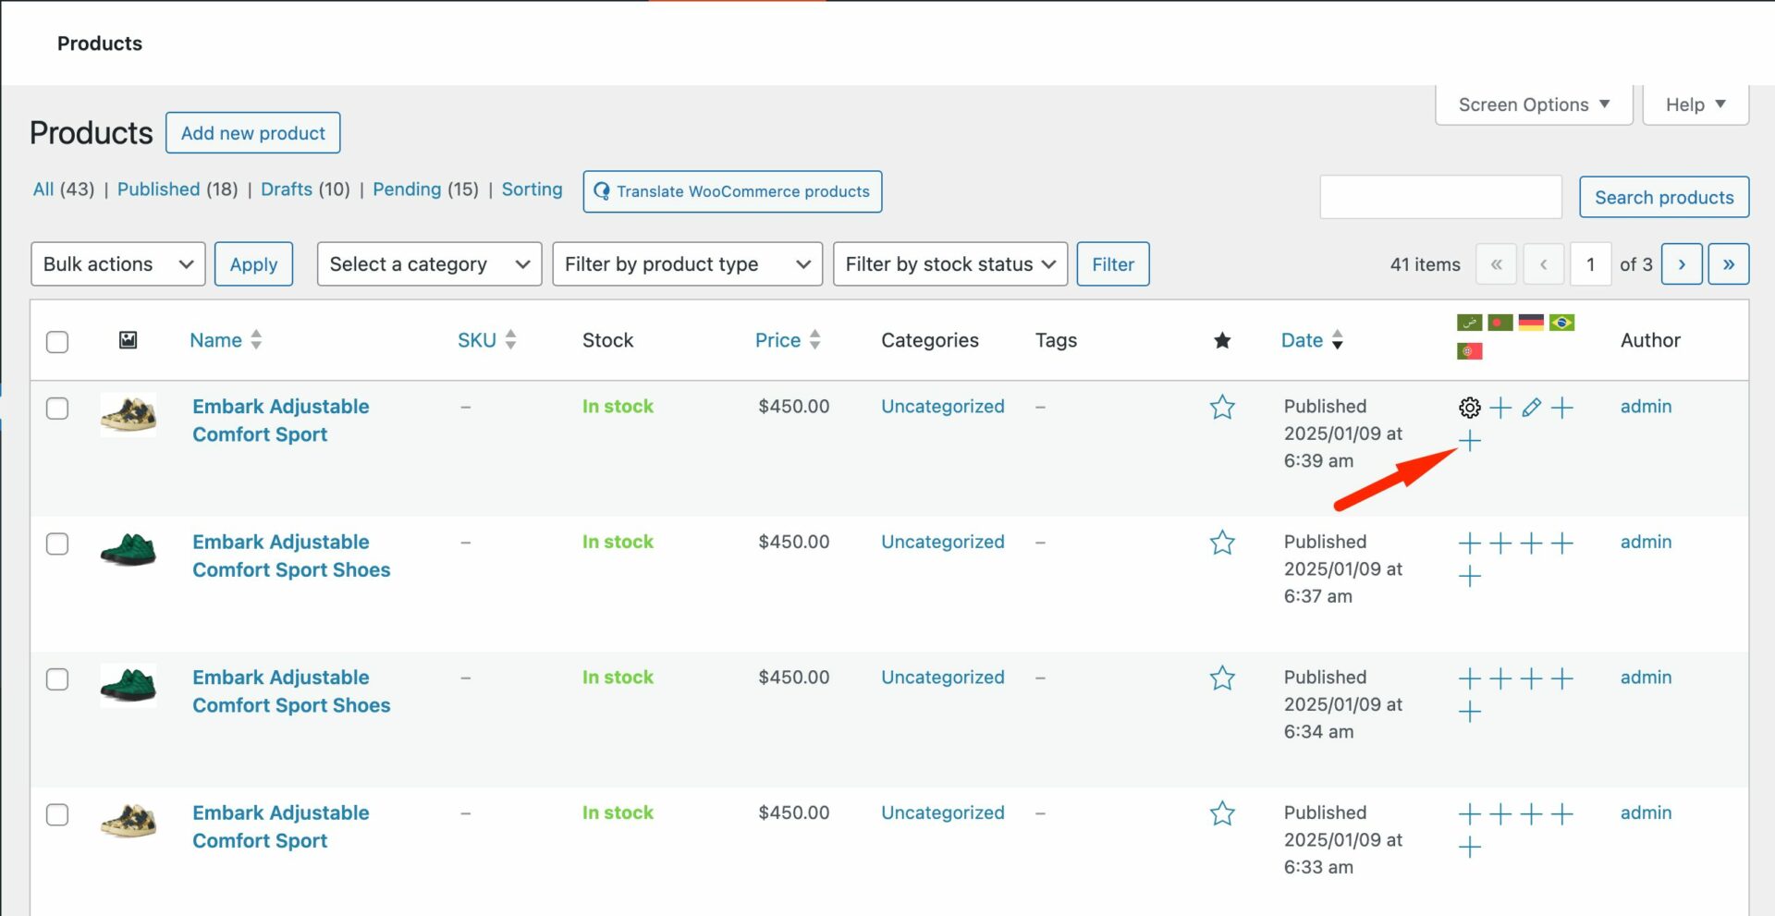
Task: Add Arabic translation plus in the 6:33 am row
Action: point(1469,813)
